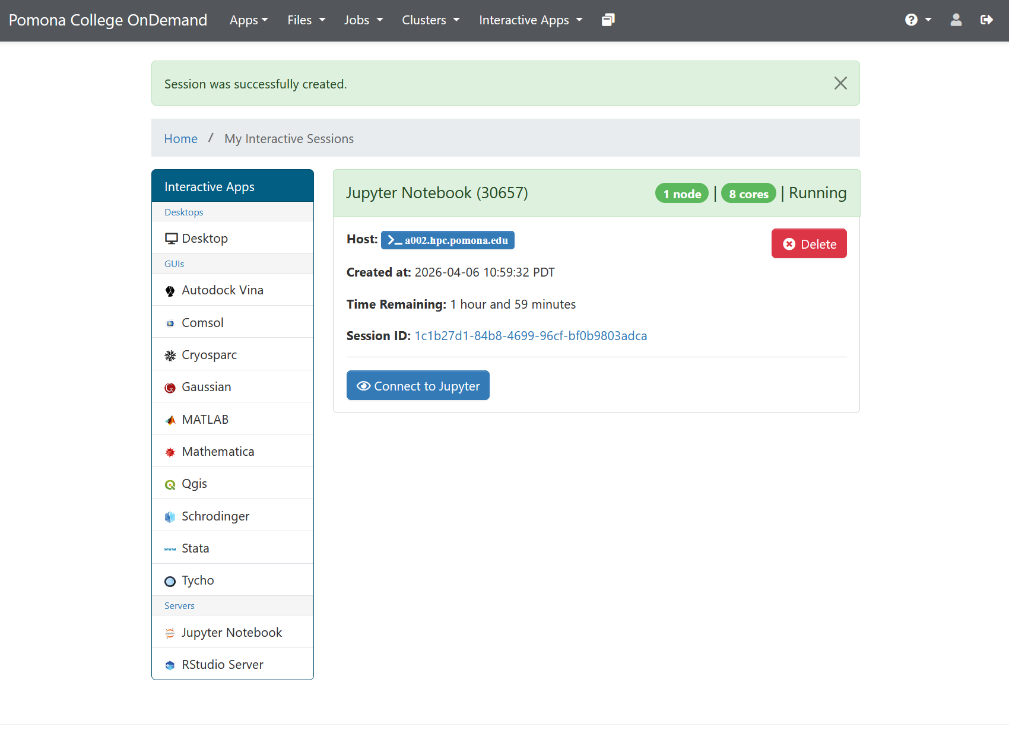Click the RStudio Server icon
This screenshot has height=730, width=1009.
(170, 665)
